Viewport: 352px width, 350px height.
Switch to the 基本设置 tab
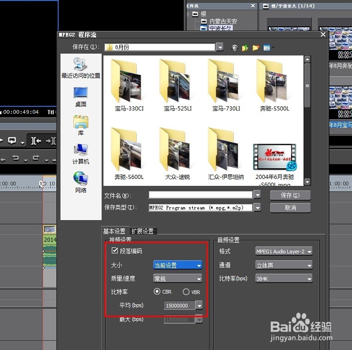[x=115, y=231]
